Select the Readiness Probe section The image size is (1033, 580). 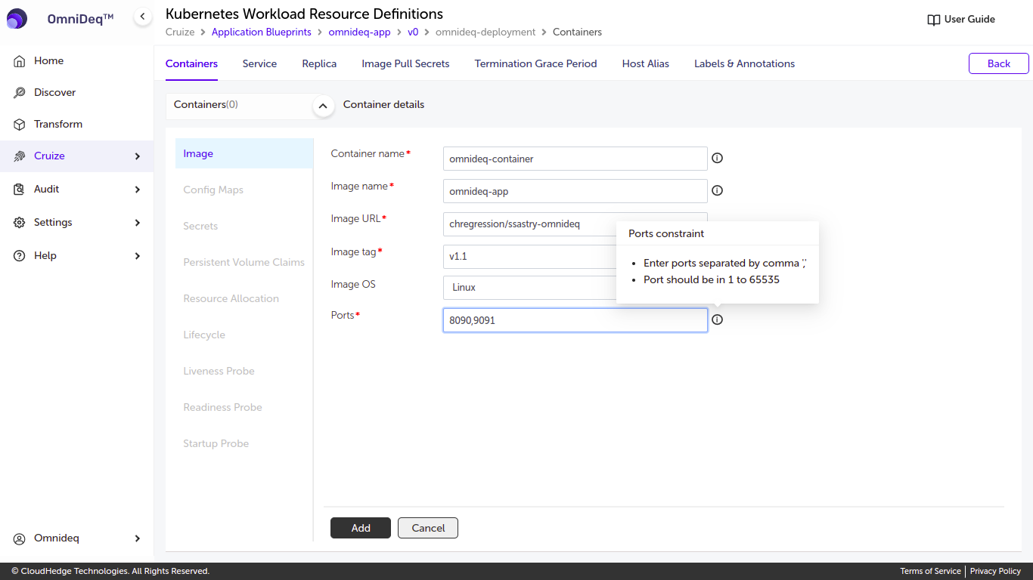[244, 407]
